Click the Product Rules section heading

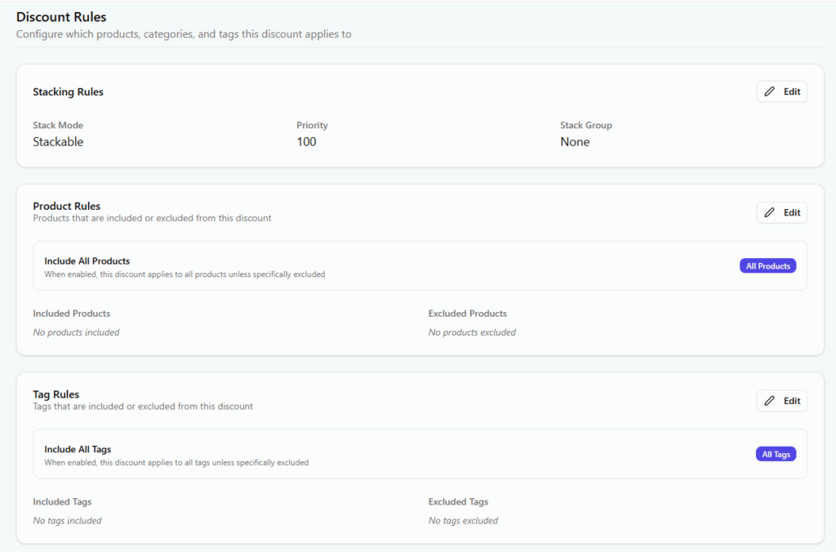66,206
